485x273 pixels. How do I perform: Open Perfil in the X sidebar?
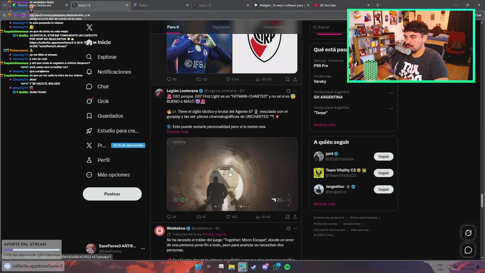coord(98,160)
